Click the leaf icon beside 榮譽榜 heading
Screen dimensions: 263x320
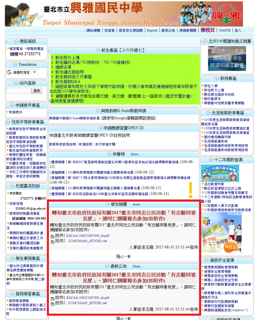(109, 154)
